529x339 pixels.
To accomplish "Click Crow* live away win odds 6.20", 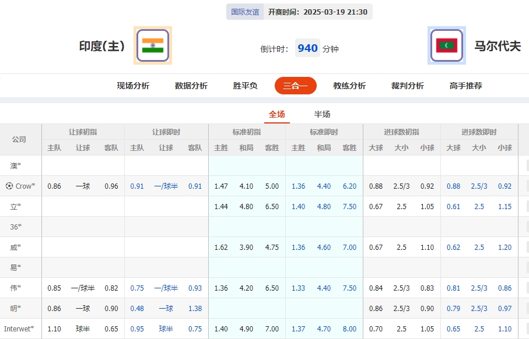I will click(x=349, y=186).
